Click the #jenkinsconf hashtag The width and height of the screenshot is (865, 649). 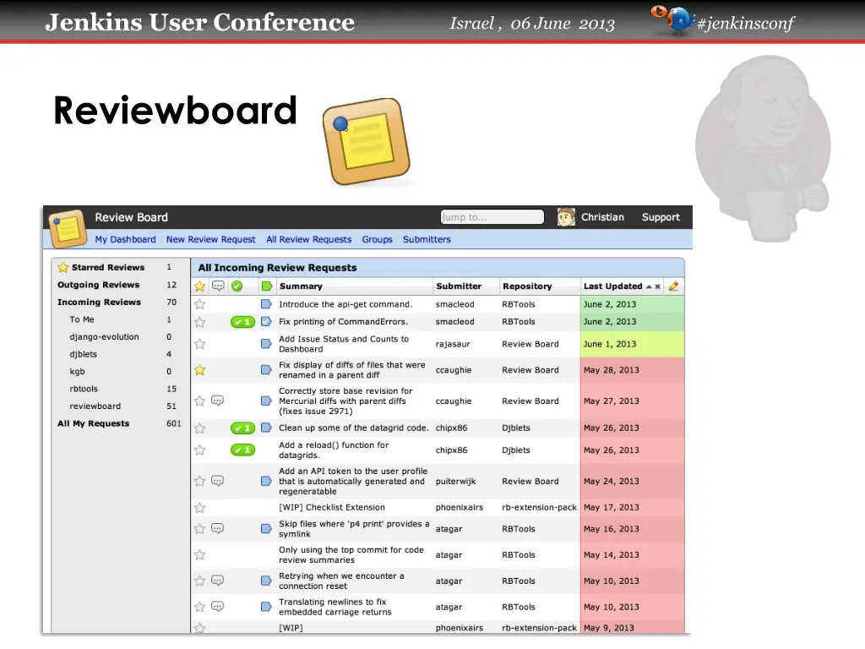745,23
